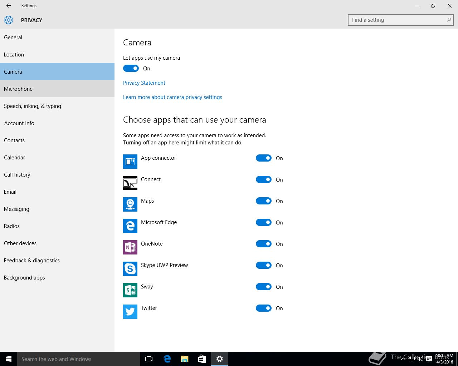The width and height of the screenshot is (458, 366).
Task: Disable camera access for Microsoft Edge
Action: click(264, 222)
